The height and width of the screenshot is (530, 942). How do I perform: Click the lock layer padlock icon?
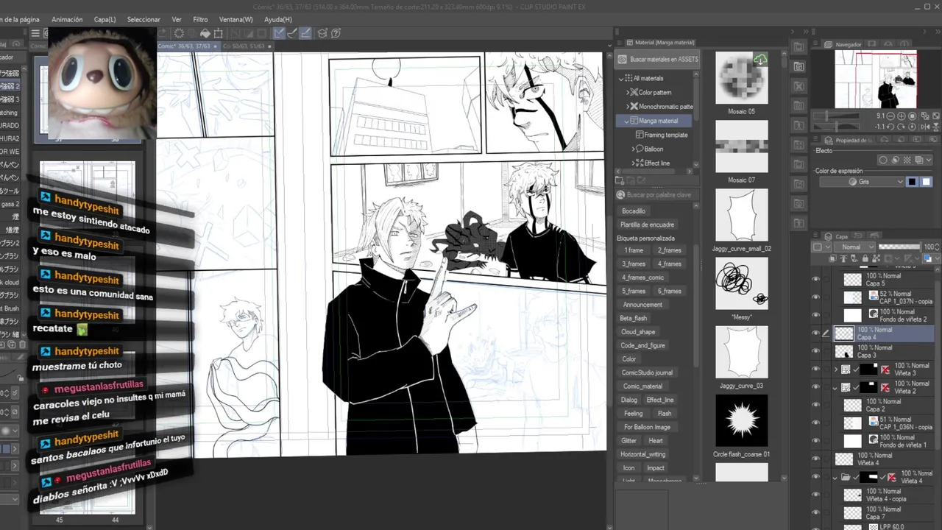click(x=865, y=258)
